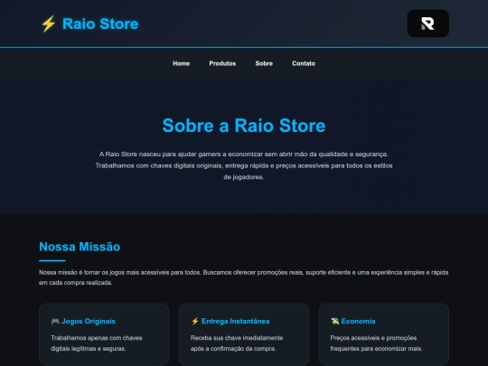Image resolution: width=488 pixels, height=366 pixels.
Task: Click text 'Preços acessíveis e promoções'
Action: [x=373, y=338]
